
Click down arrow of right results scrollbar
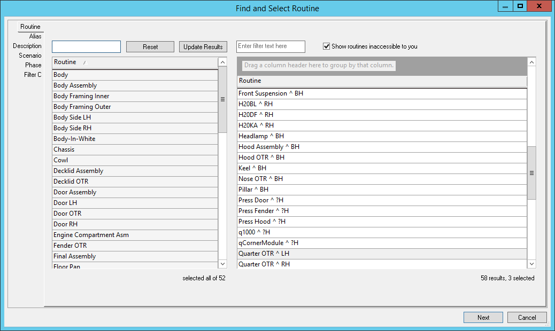[531, 264]
